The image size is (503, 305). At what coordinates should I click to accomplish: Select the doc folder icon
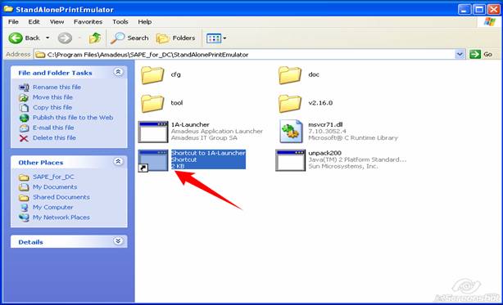pyautogui.click(x=290, y=75)
